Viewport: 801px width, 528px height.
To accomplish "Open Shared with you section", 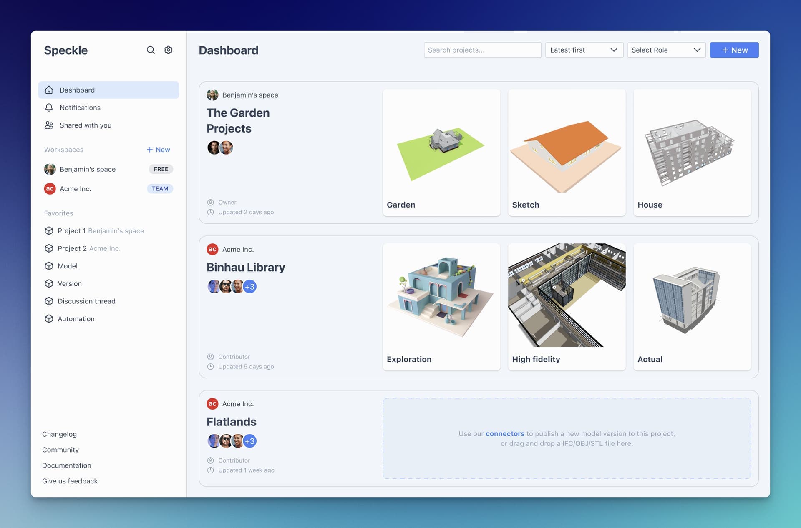I will (85, 125).
